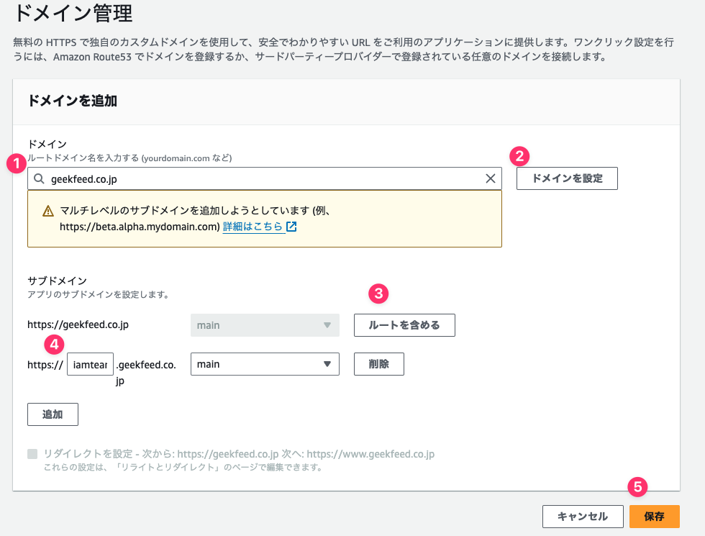Click the 削除 button
Image resolution: width=705 pixels, height=536 pixels.
378,364
